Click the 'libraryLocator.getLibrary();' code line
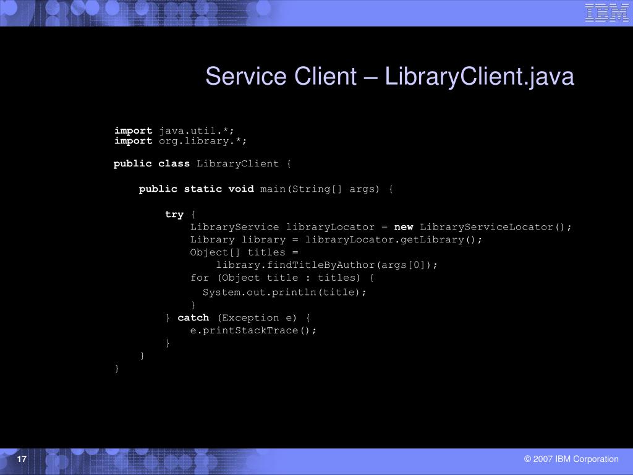This screenshot has height=475, width=633. click(336, 239)
